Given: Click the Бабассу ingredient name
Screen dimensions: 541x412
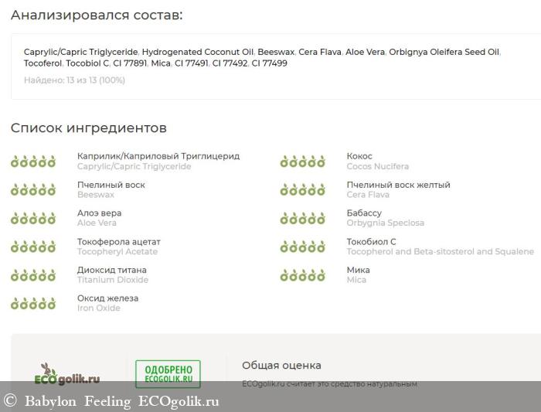Looking at the screenshot, I should [364, 213].
